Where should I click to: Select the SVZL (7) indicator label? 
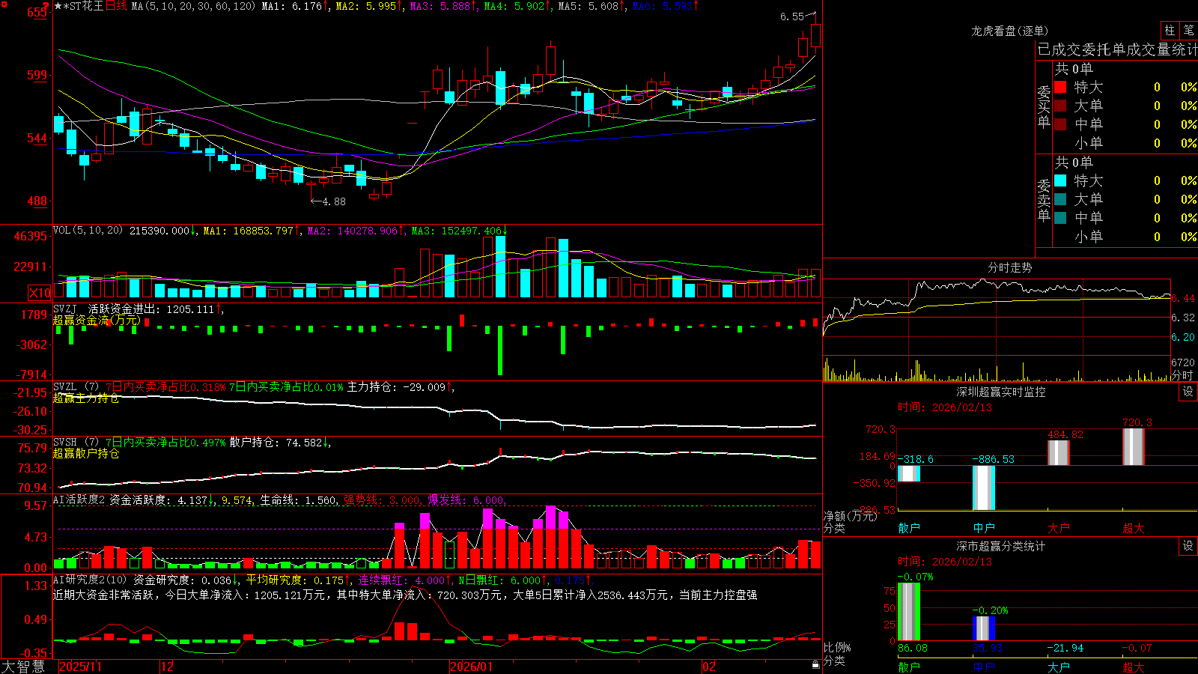tap(76, 387)
